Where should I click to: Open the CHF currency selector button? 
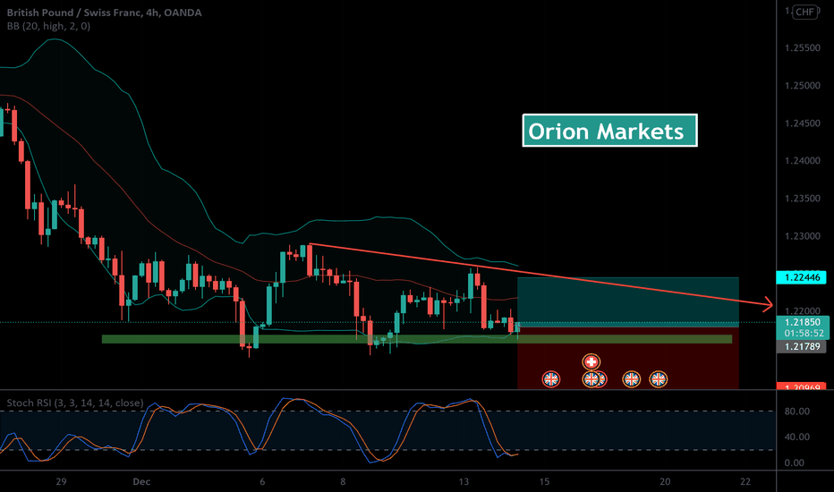click(x=804, y=12)
